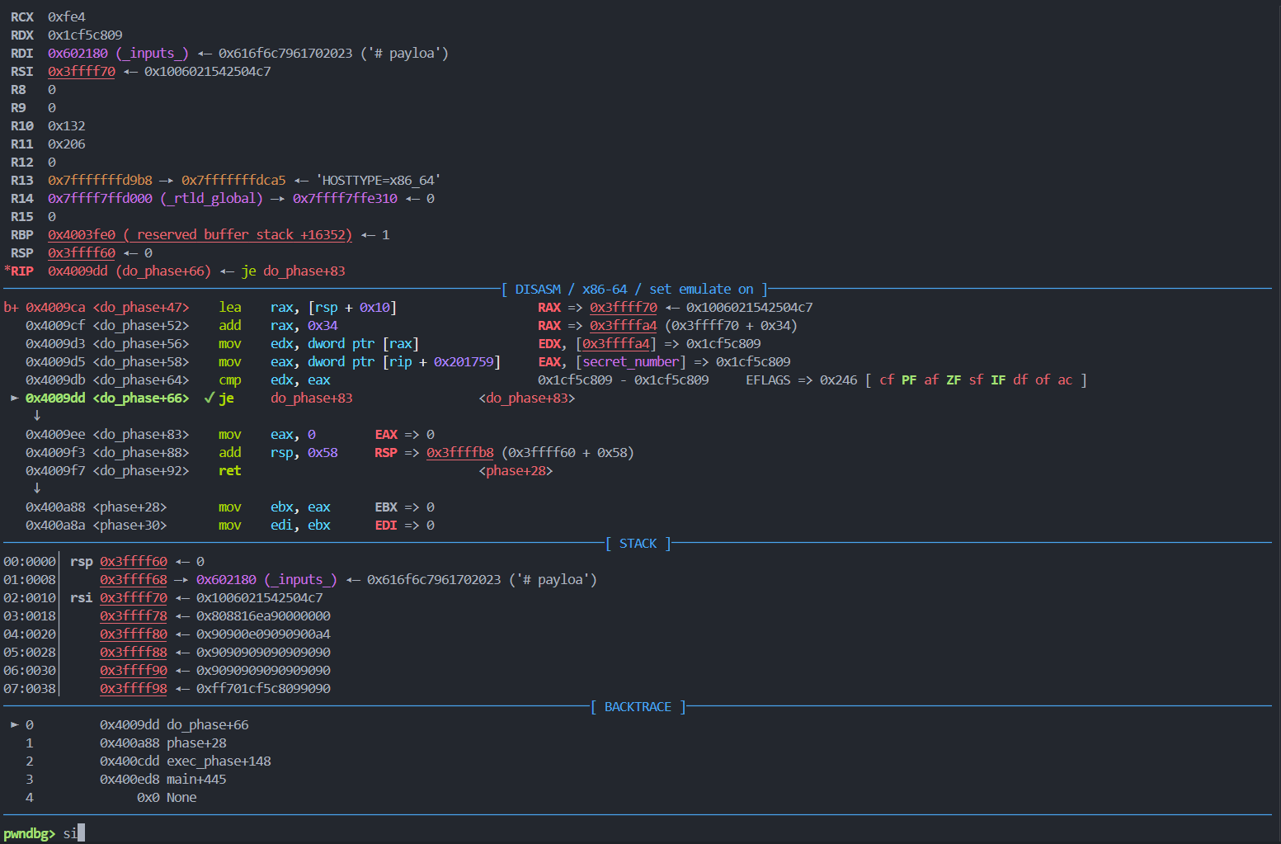Click the 0x3ffffa4 address in the EDX annotation
Image resolution: width=1281 pixels, height=844 pixels.
point(616,344)
